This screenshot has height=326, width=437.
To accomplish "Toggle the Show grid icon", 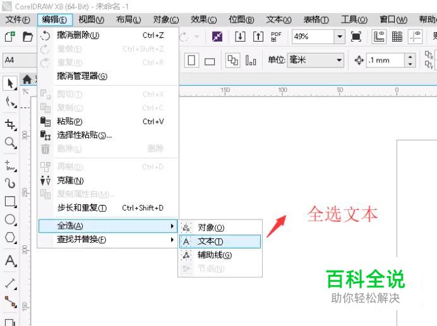I will [x=397, y=37].
